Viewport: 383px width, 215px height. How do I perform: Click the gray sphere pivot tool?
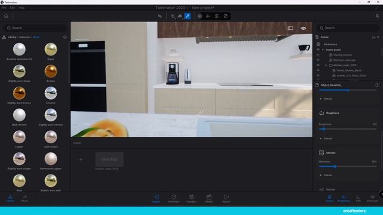pyautogui.click(x=199, y=16)
